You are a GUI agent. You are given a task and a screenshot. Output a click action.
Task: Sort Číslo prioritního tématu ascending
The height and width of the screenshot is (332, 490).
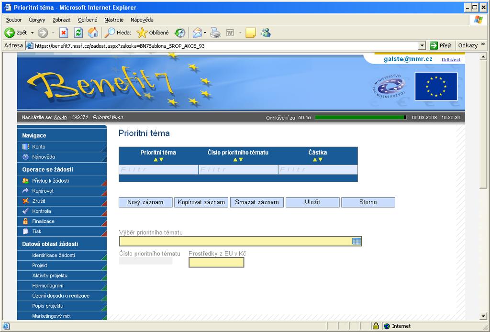235,160
